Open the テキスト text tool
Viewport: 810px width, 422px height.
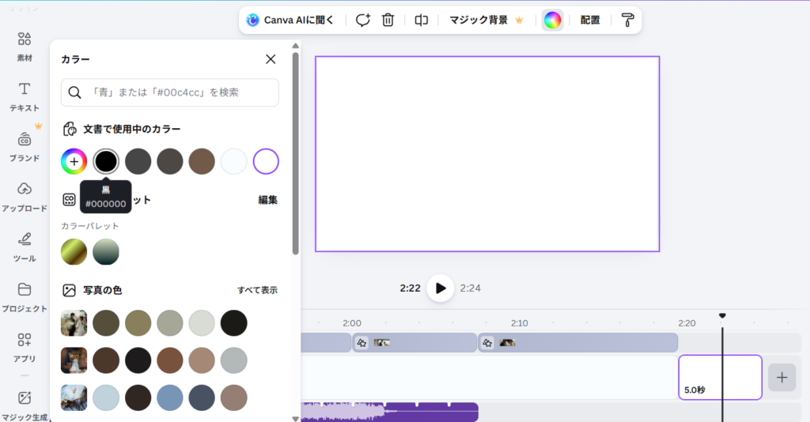25,96
